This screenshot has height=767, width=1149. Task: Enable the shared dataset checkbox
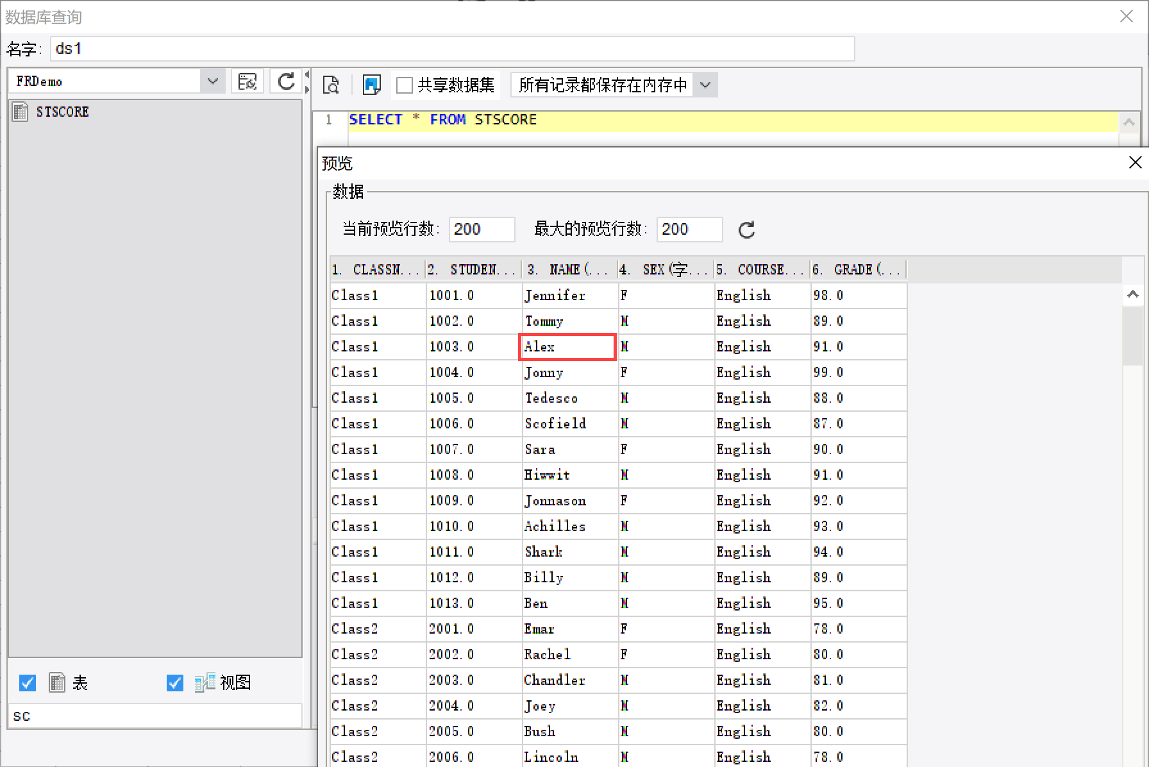tap(405, 85)
